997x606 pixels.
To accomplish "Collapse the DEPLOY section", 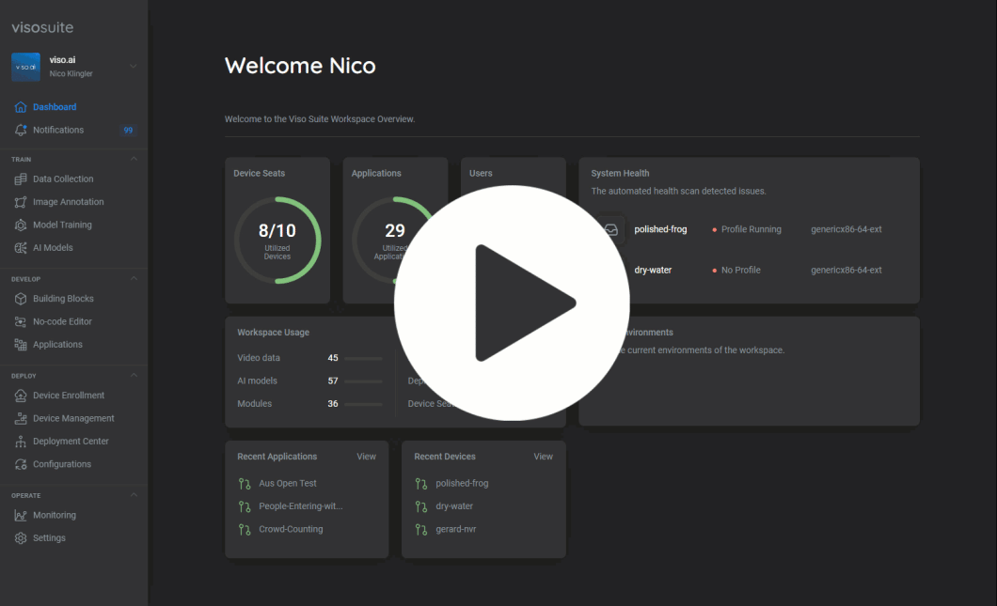I will pyautogui.click(x=134, y=376).
